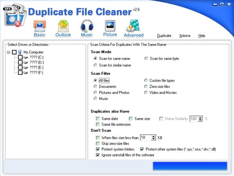Enable the Same date checkbox
Viewport: 234px width, 176px height.
(x=98, y=119)
